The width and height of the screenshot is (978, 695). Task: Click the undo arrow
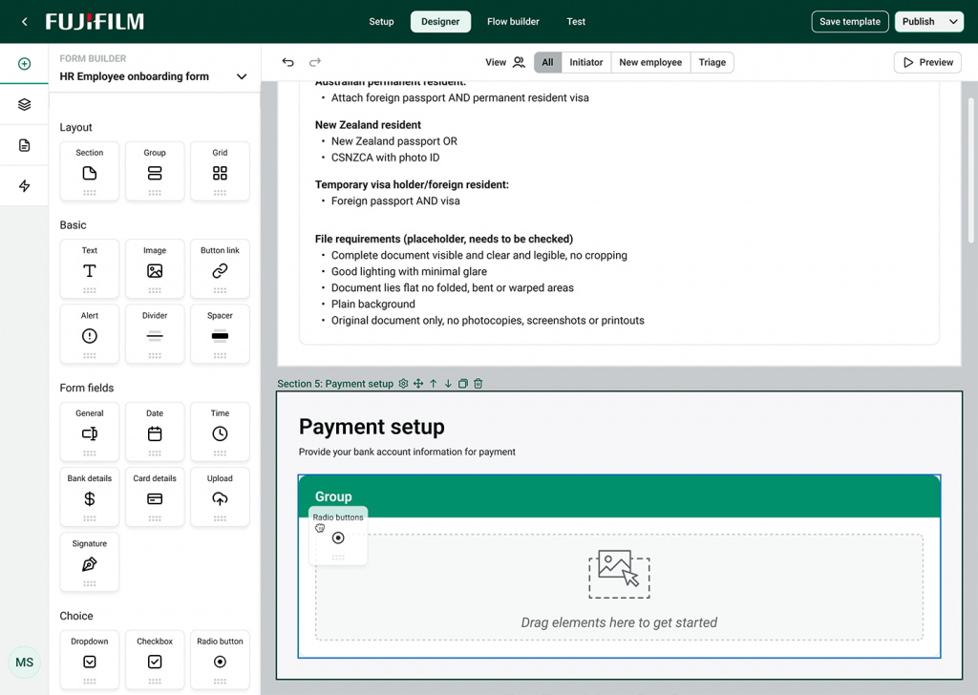tap(287, 62)
